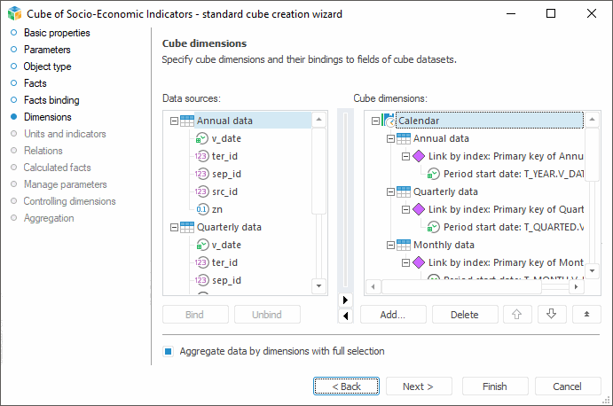The height and width of the screenshot is (406, 613).
Task: Click the purple link icon under Annual data
Action: [x=420, y=156]
